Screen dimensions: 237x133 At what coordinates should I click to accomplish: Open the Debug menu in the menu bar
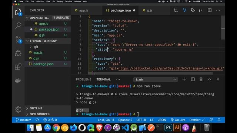pyautogui.click(x=60, y=1)
